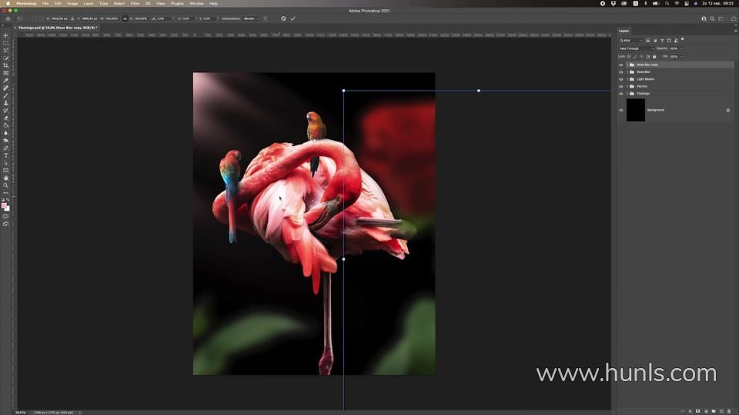
Task: Click the Layers panel tab
Action: pos(624,31)
